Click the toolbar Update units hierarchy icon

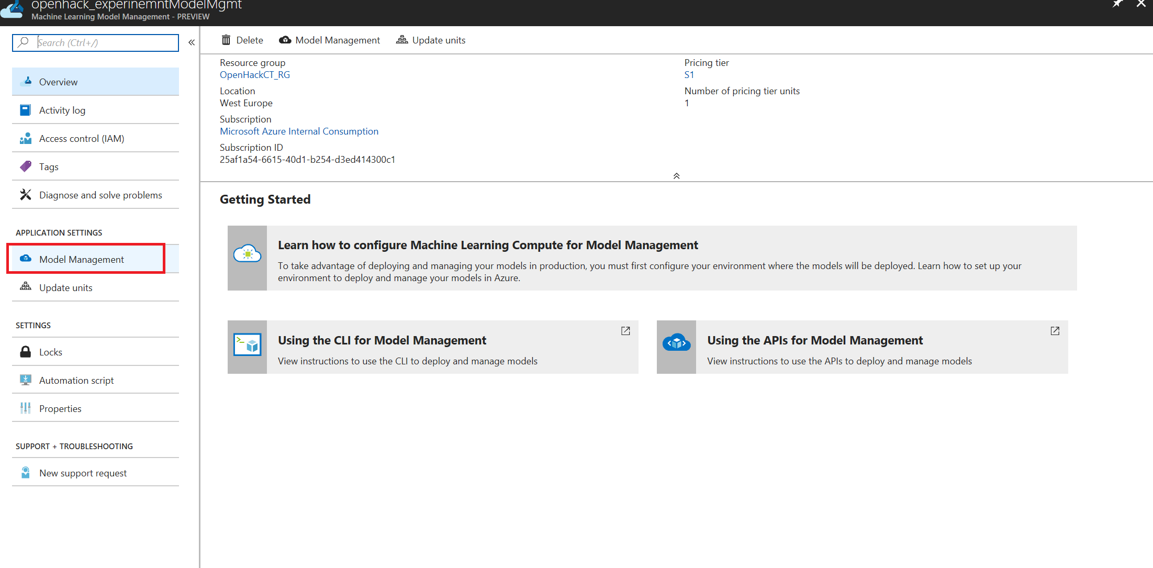[x=402, y=40]
